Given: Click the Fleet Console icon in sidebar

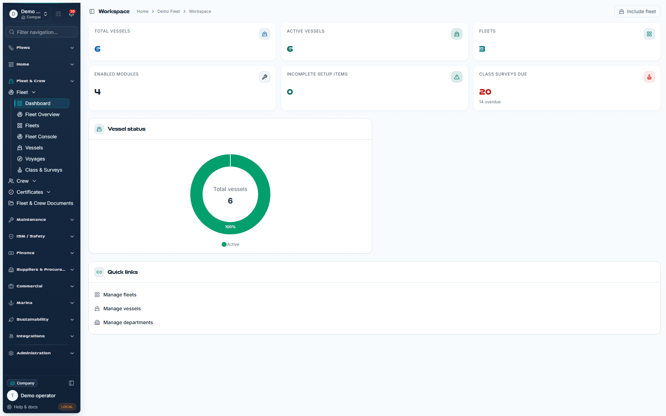Looking at the screenshot, I should coord(20,137).
